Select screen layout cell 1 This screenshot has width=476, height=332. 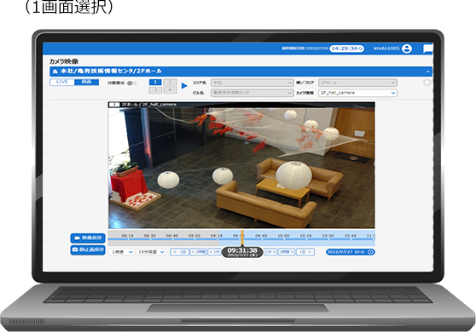[x=155, y=82]
